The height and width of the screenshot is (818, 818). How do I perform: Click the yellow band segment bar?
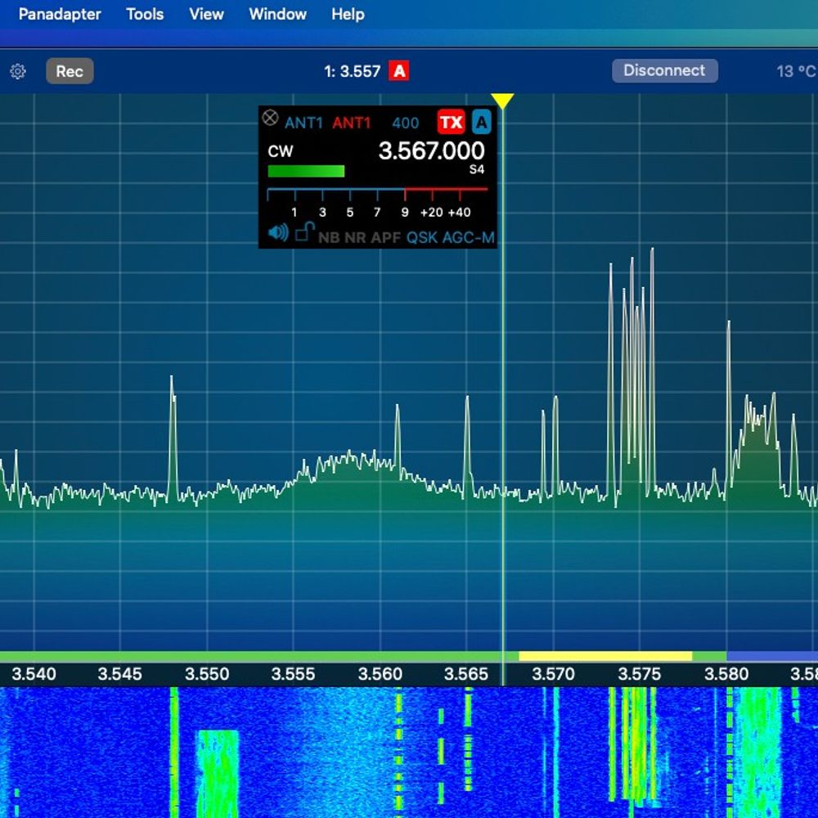point(605,656)
